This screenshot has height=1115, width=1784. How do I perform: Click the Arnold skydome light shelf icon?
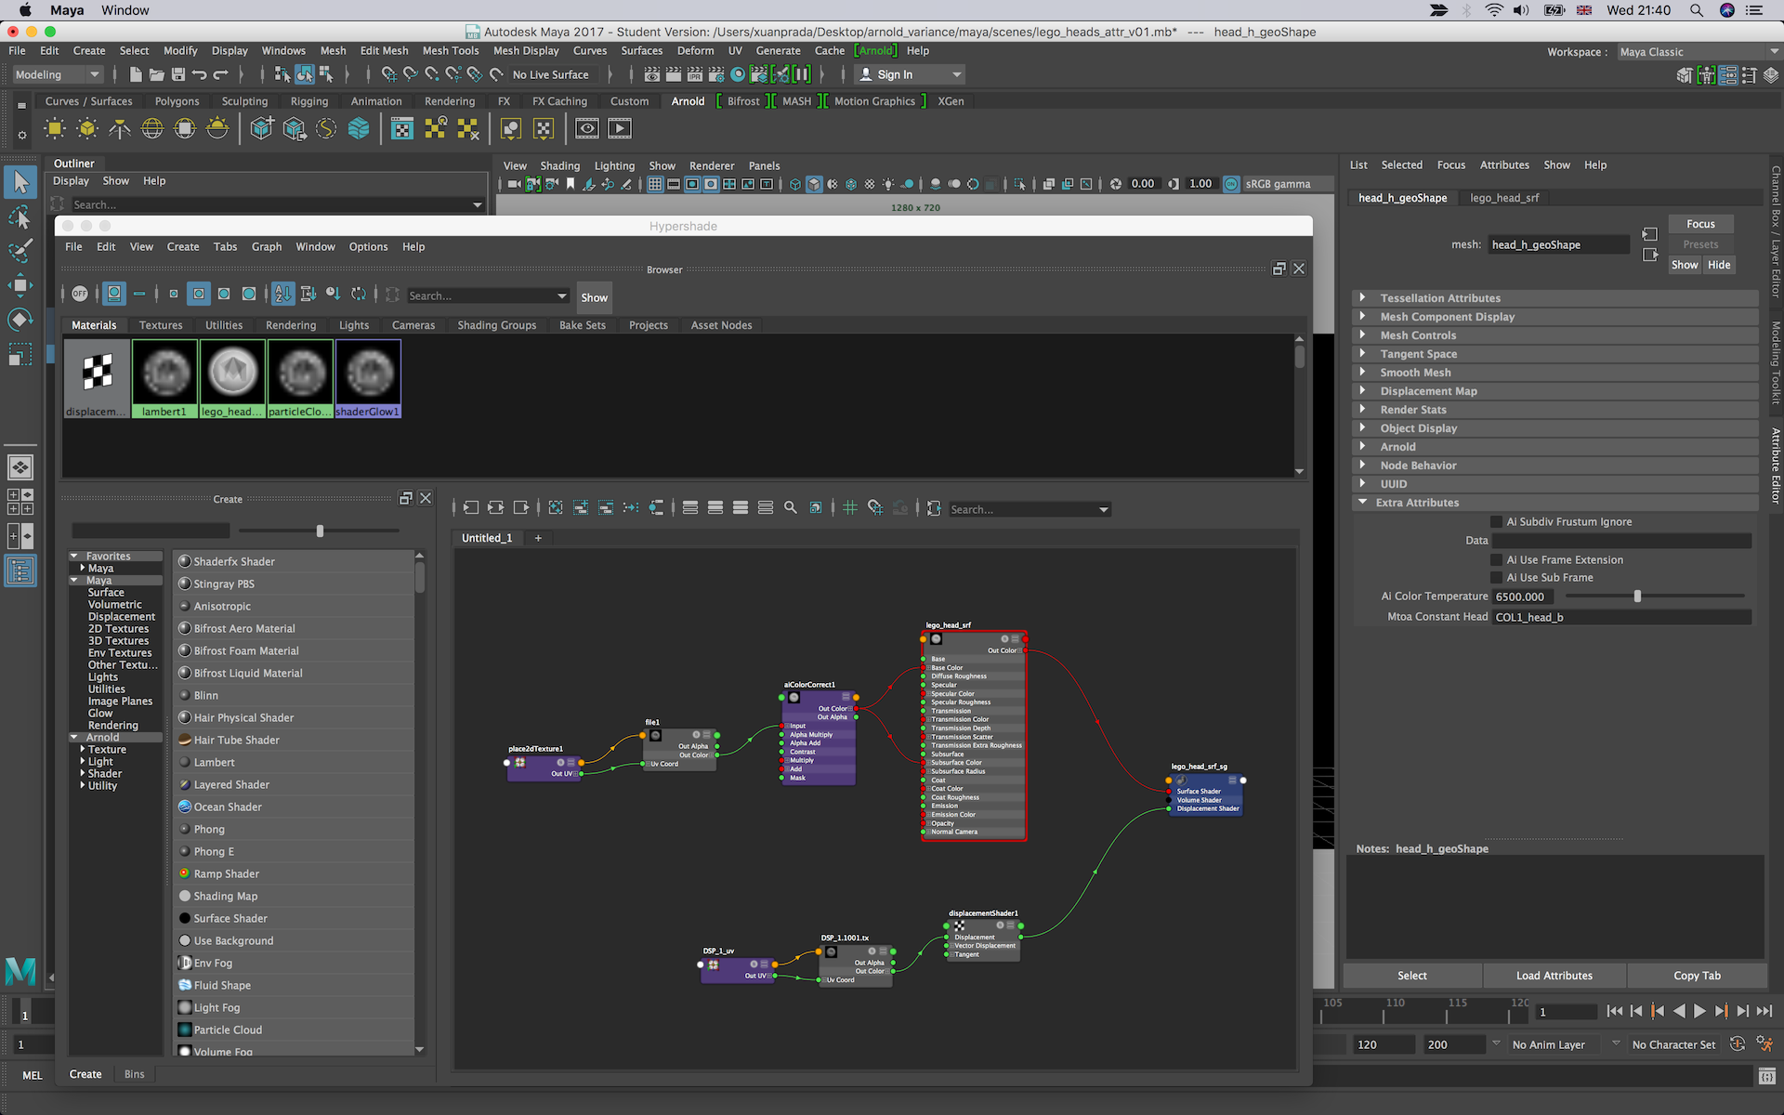152,129
